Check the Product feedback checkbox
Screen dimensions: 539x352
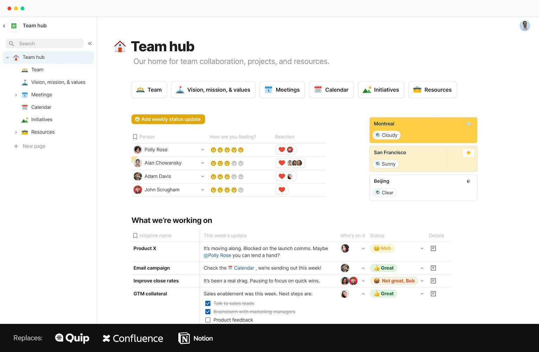point(208,320)
